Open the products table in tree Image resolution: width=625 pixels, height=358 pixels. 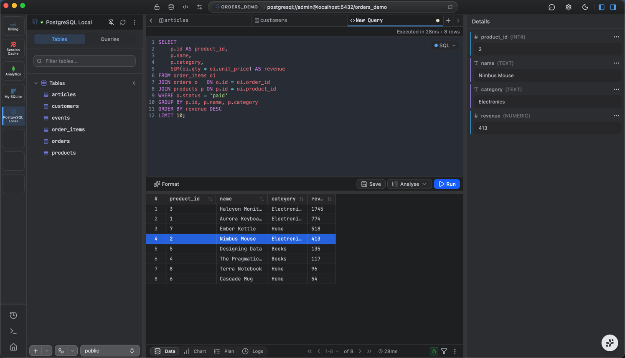click(x=64, y=153)
